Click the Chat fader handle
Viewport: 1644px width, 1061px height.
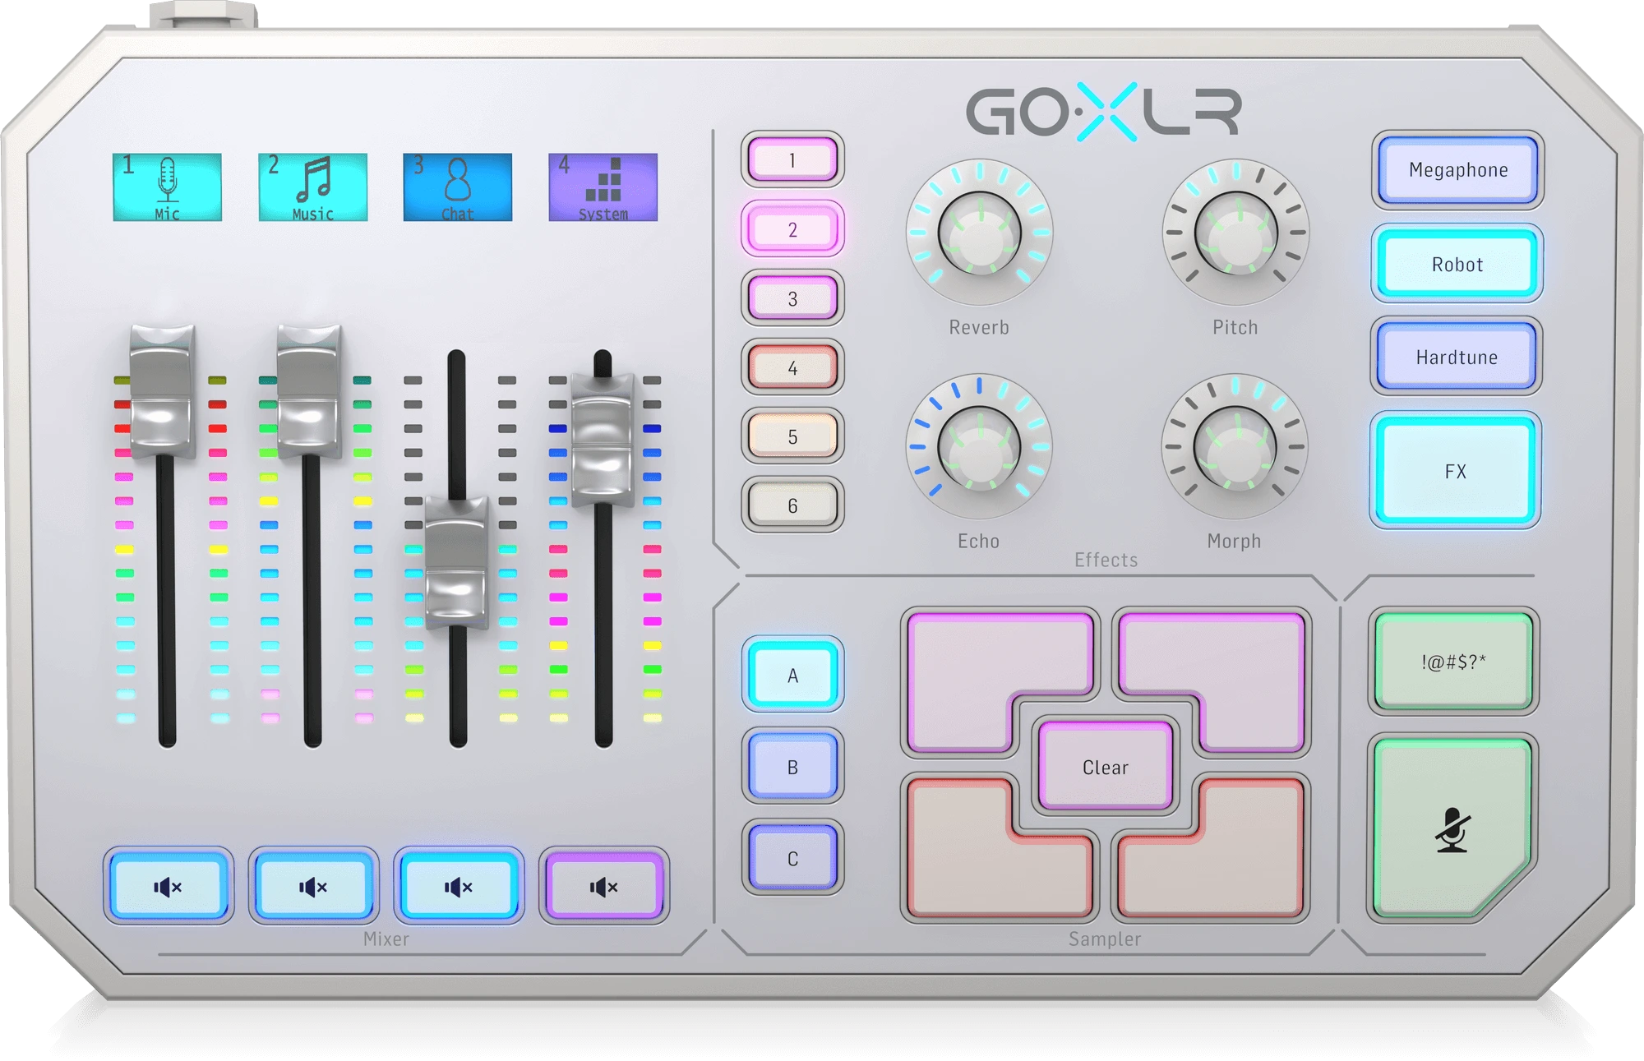[456, 562]
